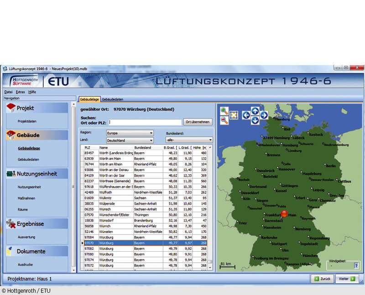
Task: Select row 56858 Würrich
Action: (144, 226)
